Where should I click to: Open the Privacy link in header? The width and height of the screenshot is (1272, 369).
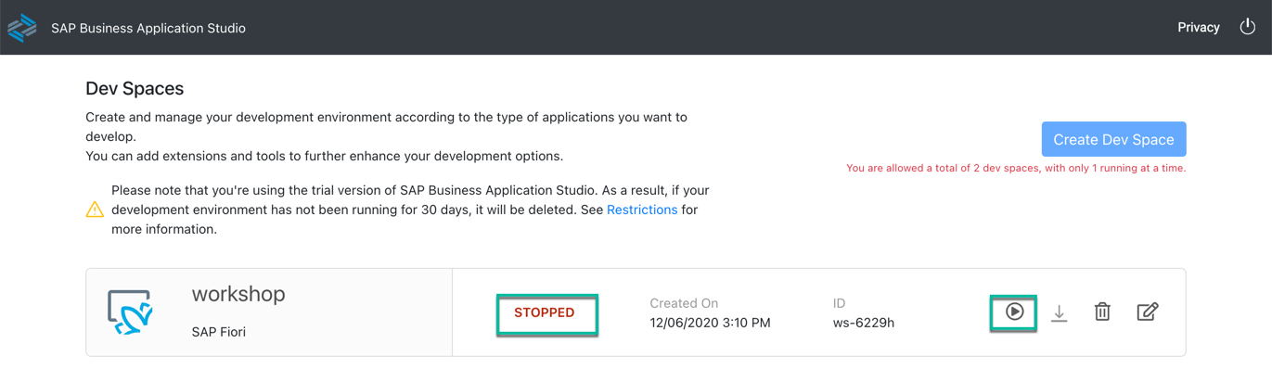pyautogui.click(x=1198, y=28)
